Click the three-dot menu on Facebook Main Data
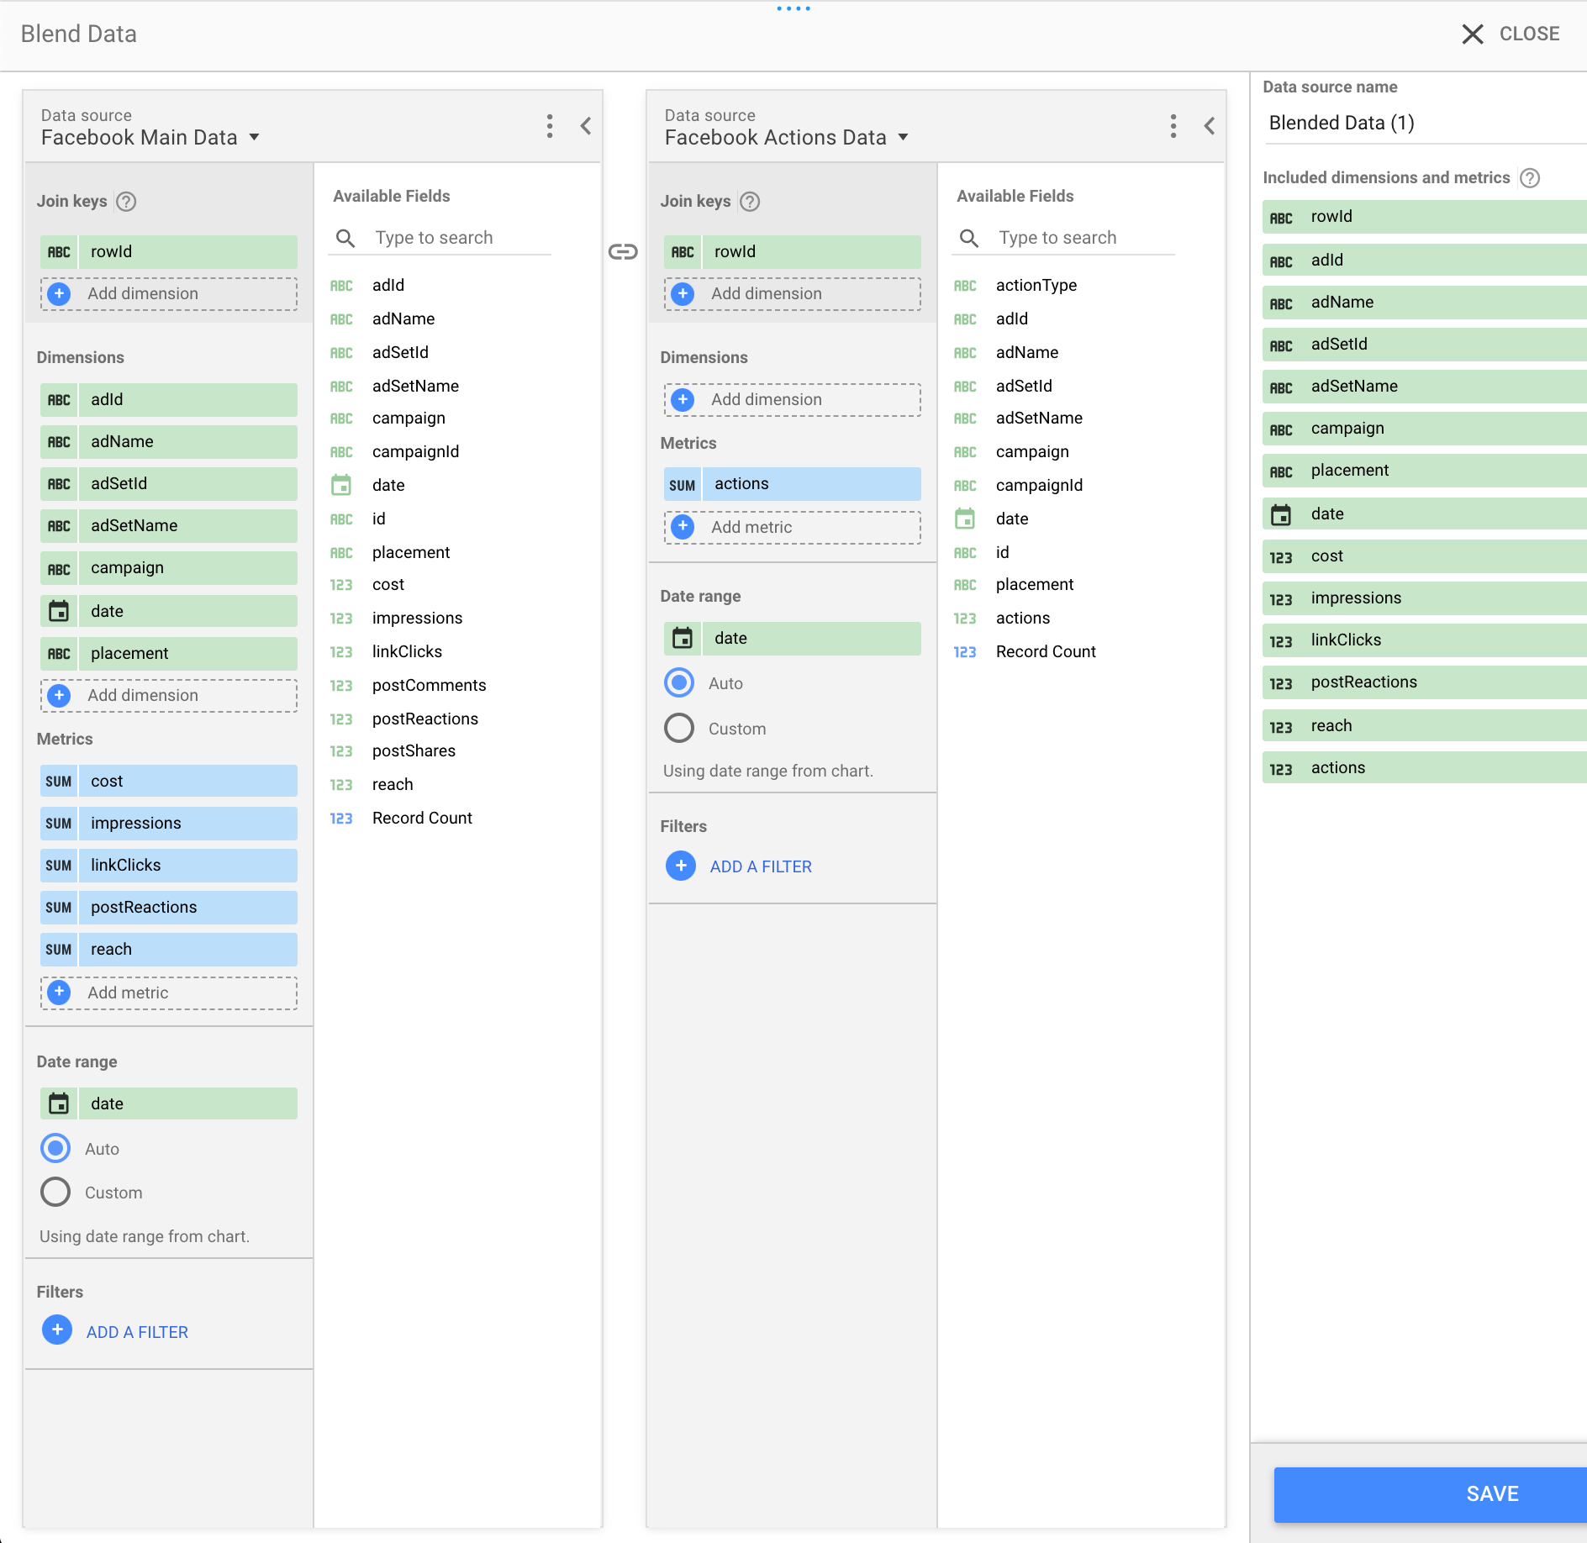Image resolution: width=1587 pixels, height=1543 pixels. [x=550, y=126]
